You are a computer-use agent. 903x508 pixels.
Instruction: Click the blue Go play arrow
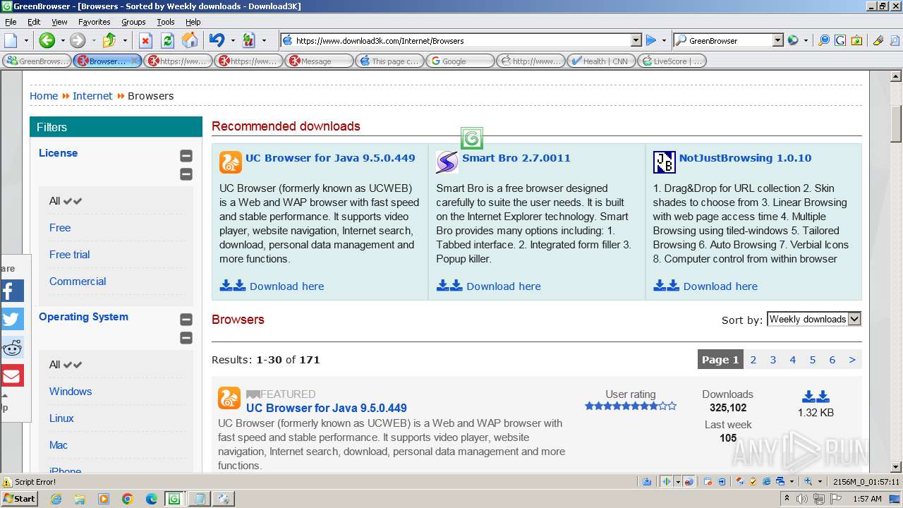(651, 40)
